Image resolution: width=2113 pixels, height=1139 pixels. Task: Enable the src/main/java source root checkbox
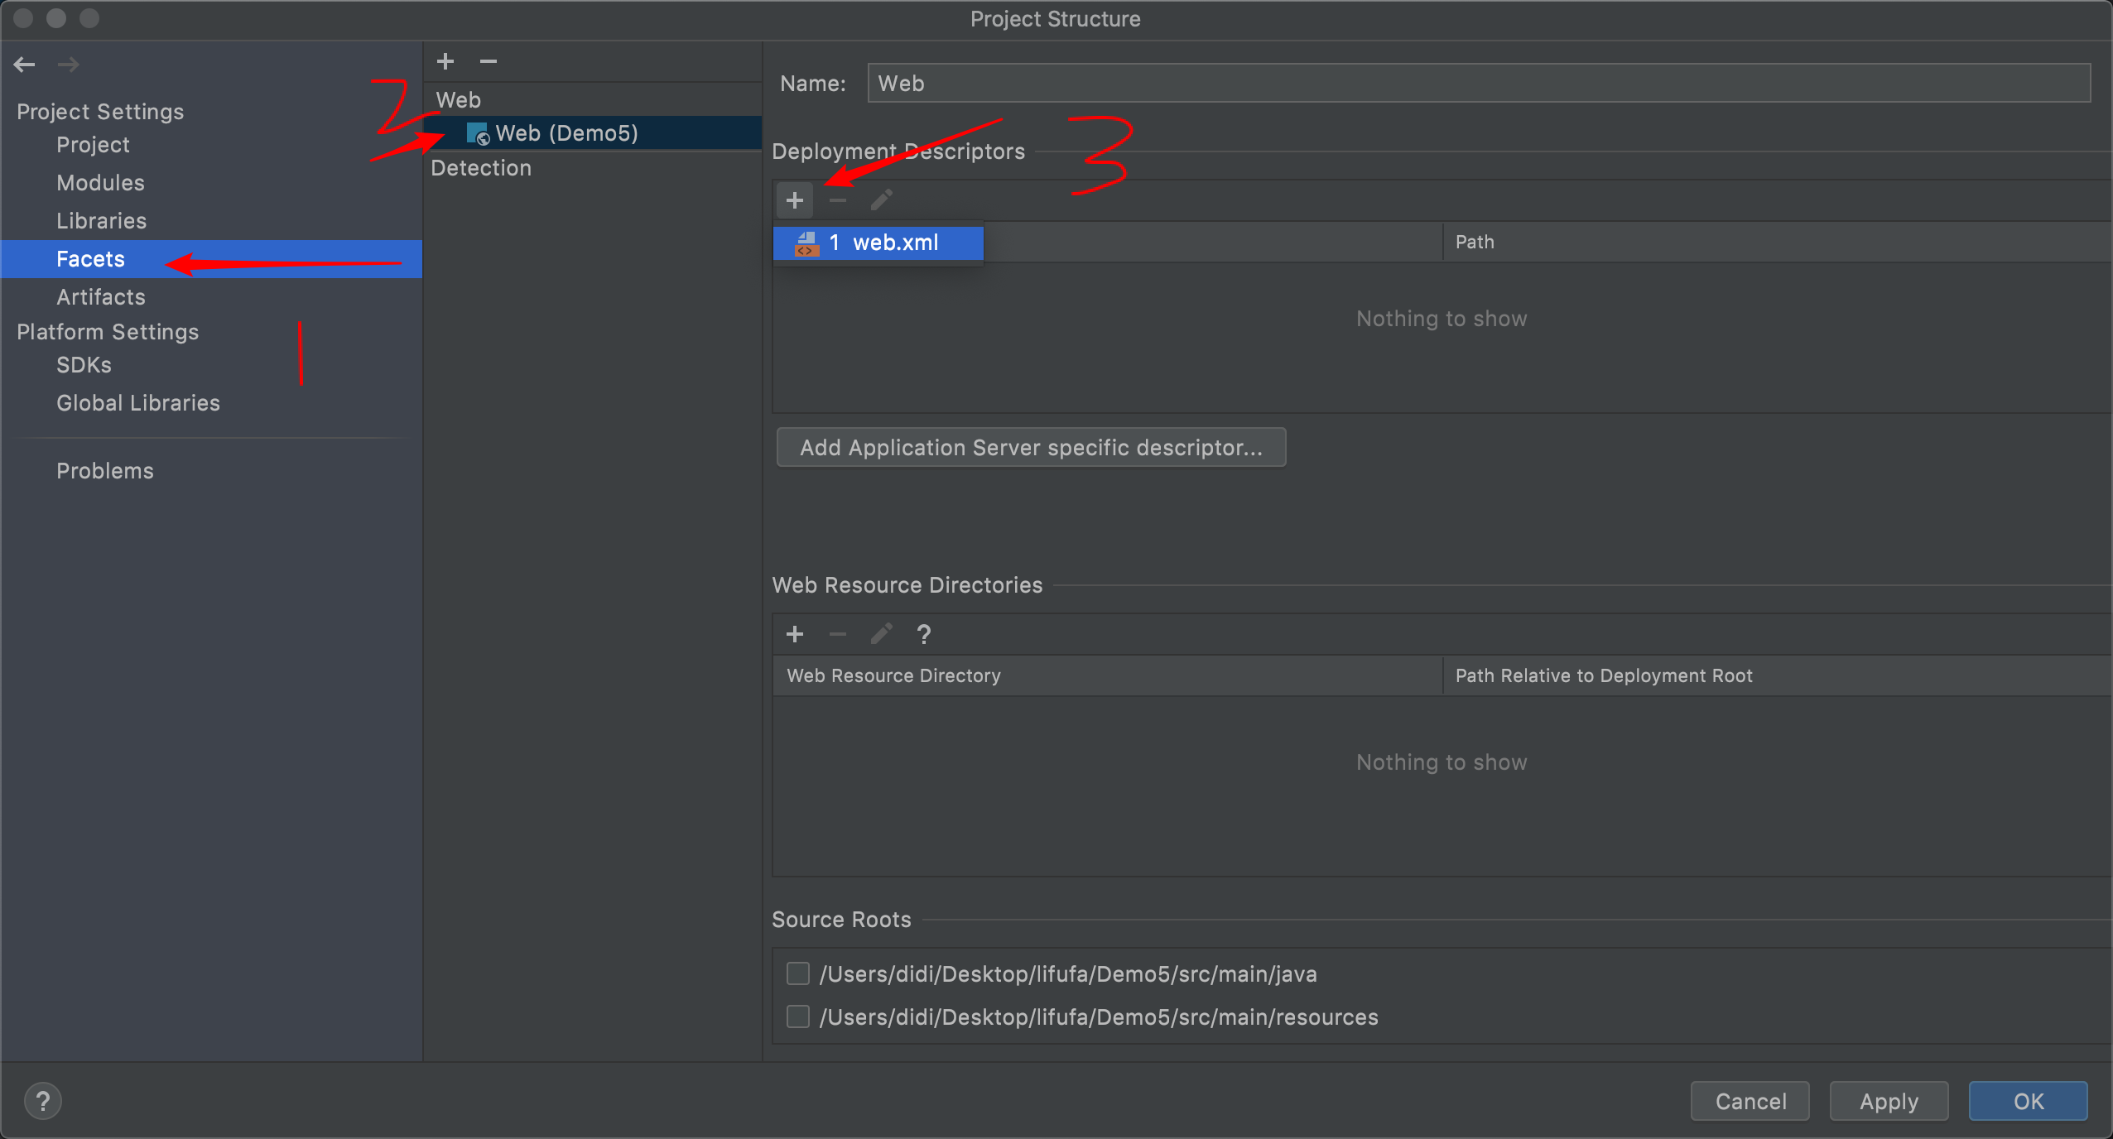coord(798,973)
